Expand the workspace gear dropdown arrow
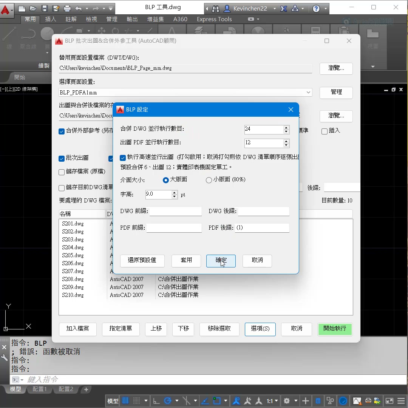 pos(296,401)
